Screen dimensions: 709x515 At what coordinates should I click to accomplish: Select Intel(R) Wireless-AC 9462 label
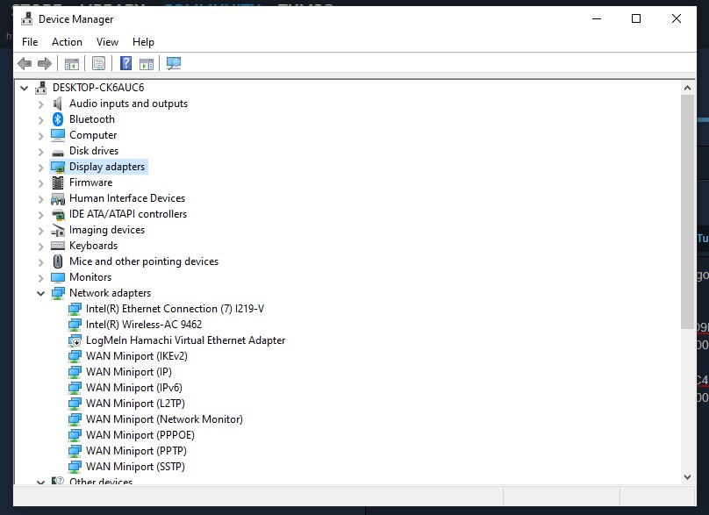(144, 325)
